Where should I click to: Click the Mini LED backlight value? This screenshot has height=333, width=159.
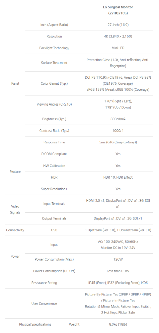click(118, 48)
